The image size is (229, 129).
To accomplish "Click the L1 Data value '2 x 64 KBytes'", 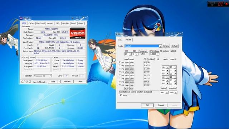I will tap(68, 61).
